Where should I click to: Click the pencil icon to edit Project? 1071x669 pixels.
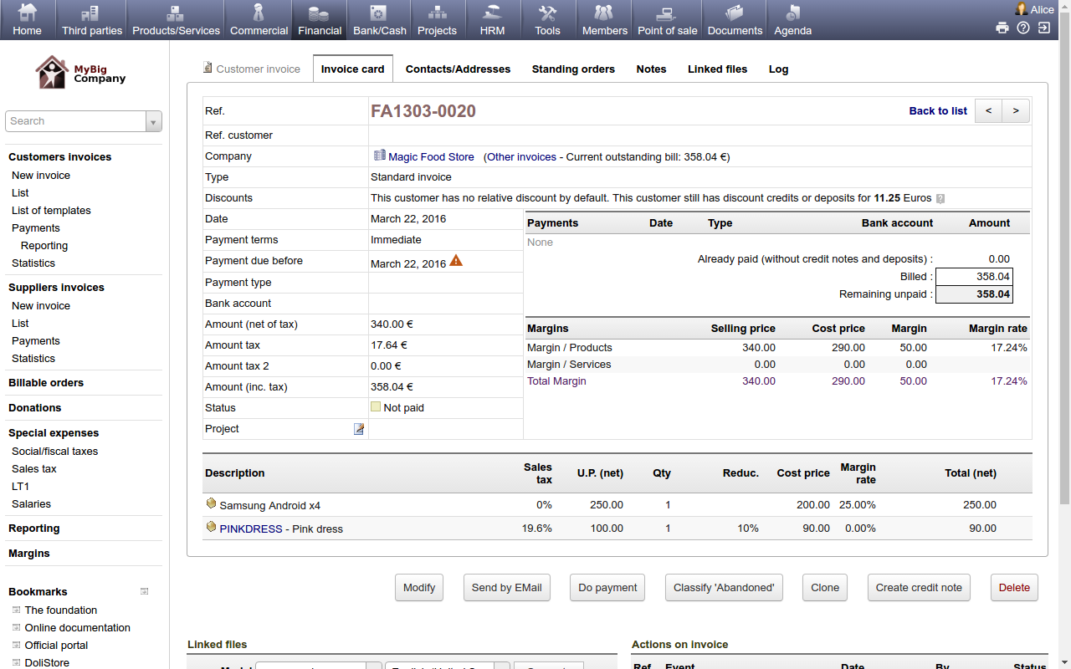click(x=359, y=429)
